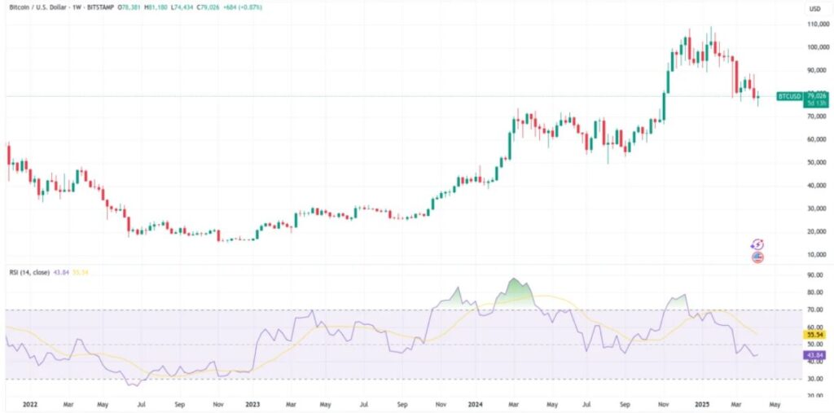Open the USD currency selector
The width and height of the screenshot is (834, 413).
[x=814, y=9]
